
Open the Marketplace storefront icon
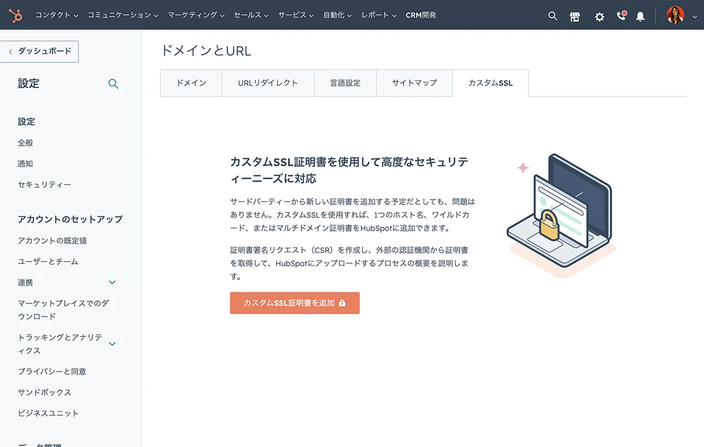[575, 16]
